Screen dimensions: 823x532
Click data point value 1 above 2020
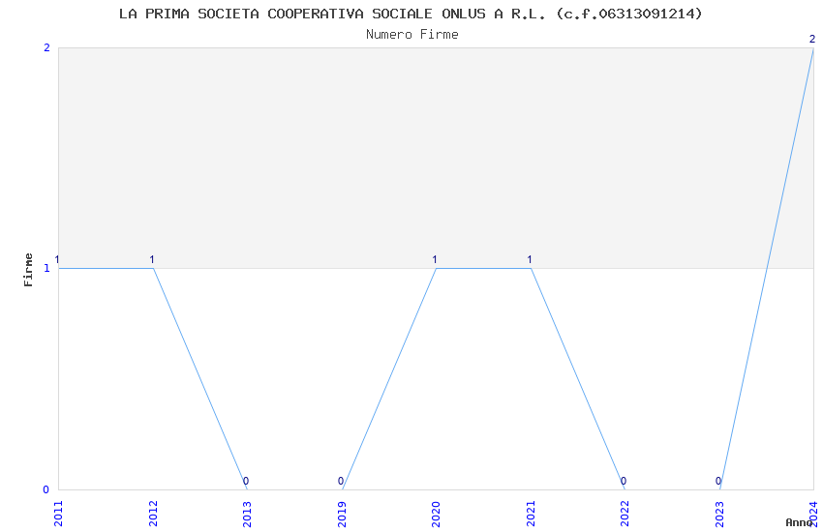(x=435, y=259)
